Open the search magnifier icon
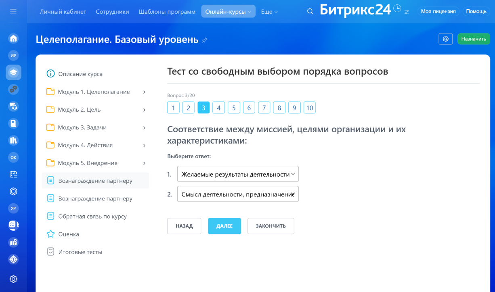 click(310, 12)
